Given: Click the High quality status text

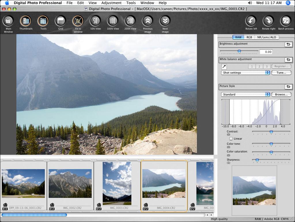Looking at the screenshot, I should [x=219, y=219].
